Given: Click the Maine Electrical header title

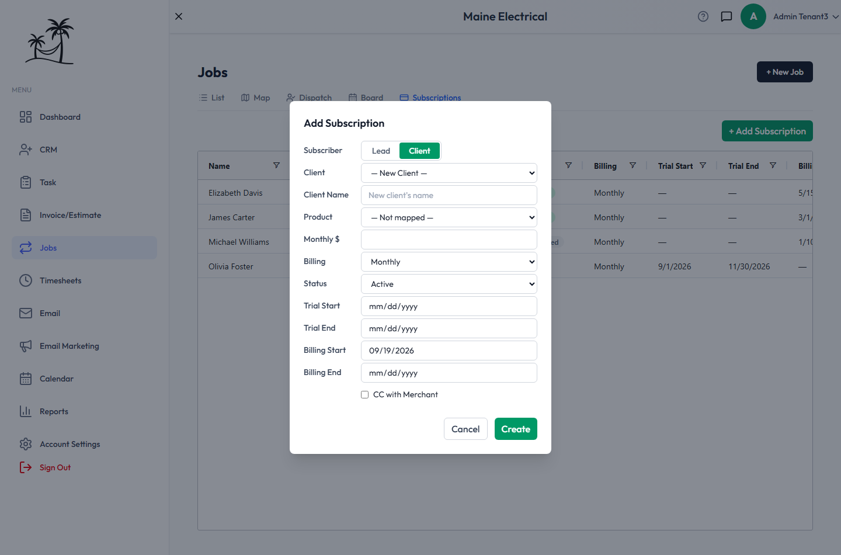Looking at the screenshot, I should [505, 16].
